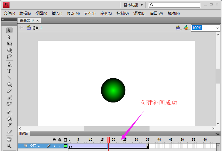
Task: Click the 场景 1 scene label
Action: 37,28
